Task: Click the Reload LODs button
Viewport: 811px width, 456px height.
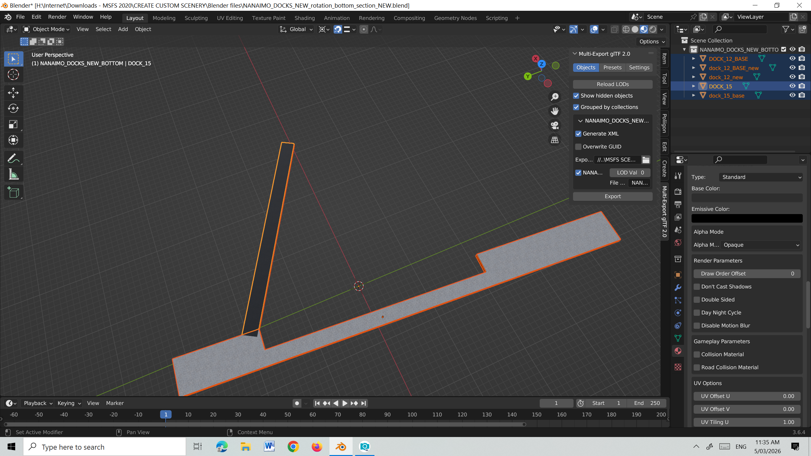Action: point(613,84)
